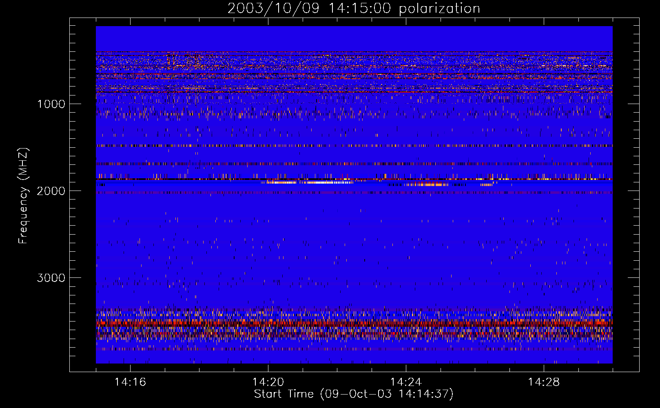The width and height of the screenshot is (660, 408).
Task: Click the plot title "2003/10/09 14:15:00 polarization"
Action: 354,8
